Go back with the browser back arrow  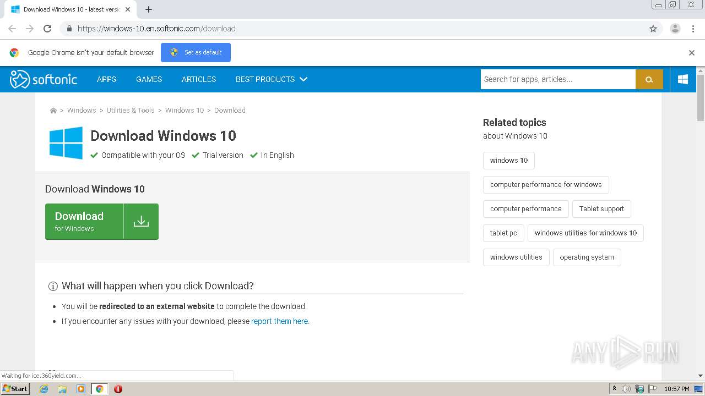(x=12, y=29)
